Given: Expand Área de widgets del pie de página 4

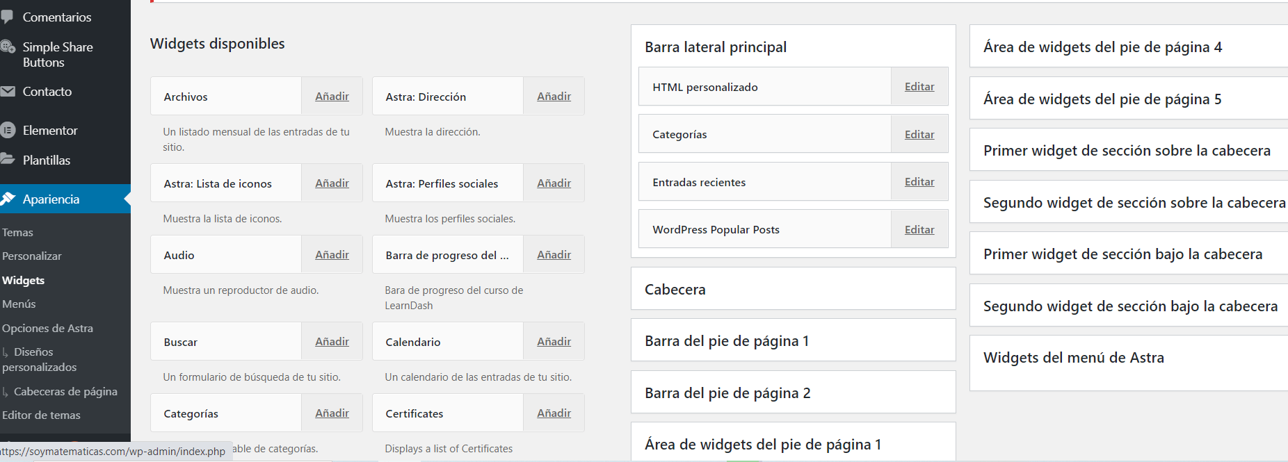Looking at the screenshot, I should coord(1129,47).
